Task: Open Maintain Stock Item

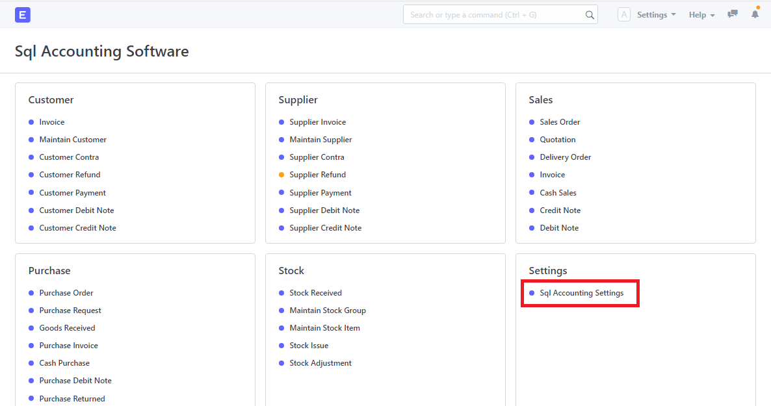Action: 324,328
